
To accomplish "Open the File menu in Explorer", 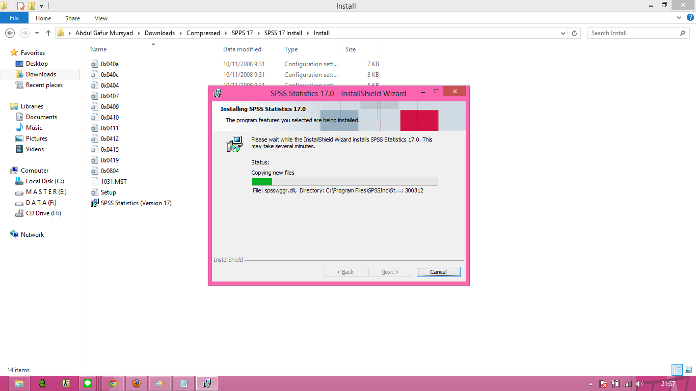I will pyautogui.click(x=14, y=17).
